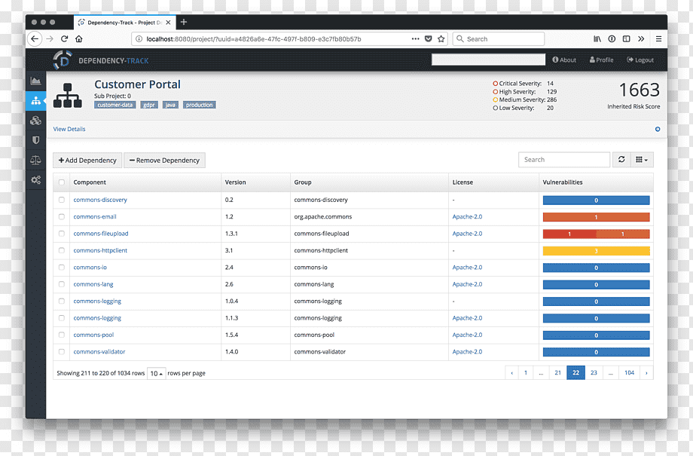The image size is (693, 456).
Task: Tick the checkbox for commons-httpclient row
Action: (62, 250)
